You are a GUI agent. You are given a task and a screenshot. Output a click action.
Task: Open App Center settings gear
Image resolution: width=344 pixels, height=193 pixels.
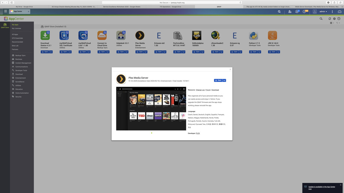point(334,19)
